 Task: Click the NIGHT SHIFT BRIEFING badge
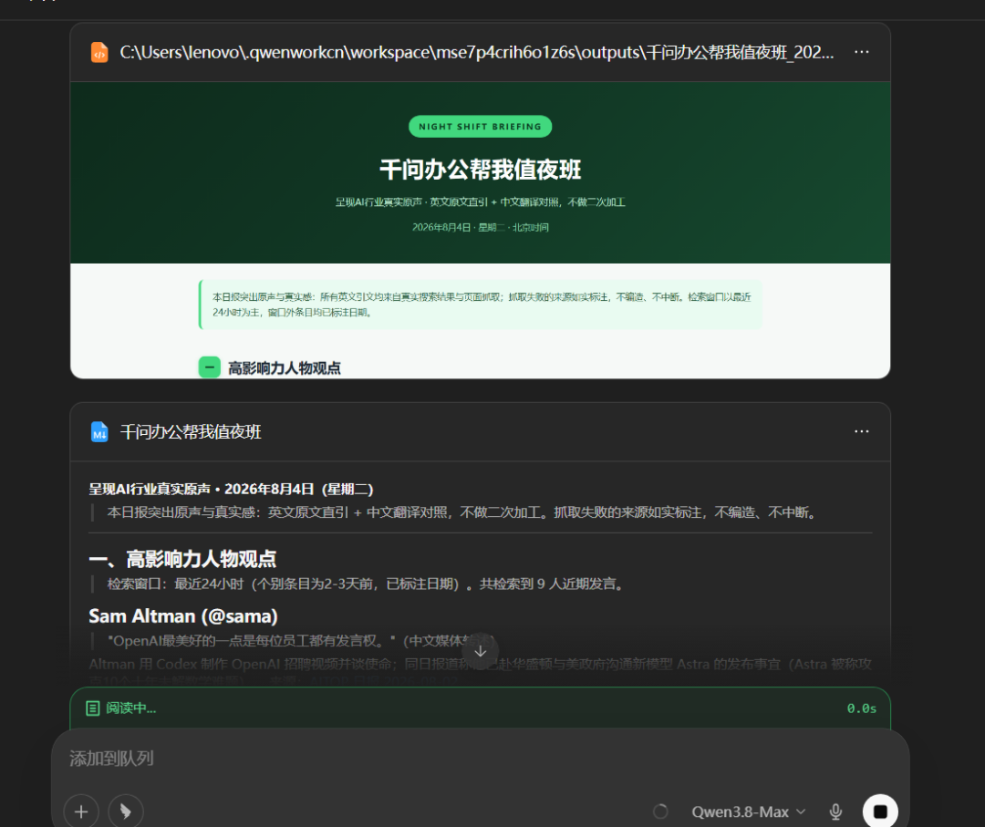pyautogui.click(x=480, y=126)
